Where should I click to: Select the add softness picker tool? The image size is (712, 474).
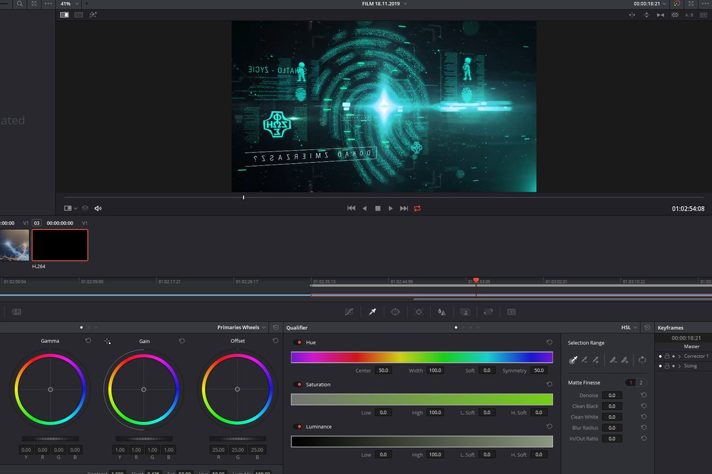(625, 359)
